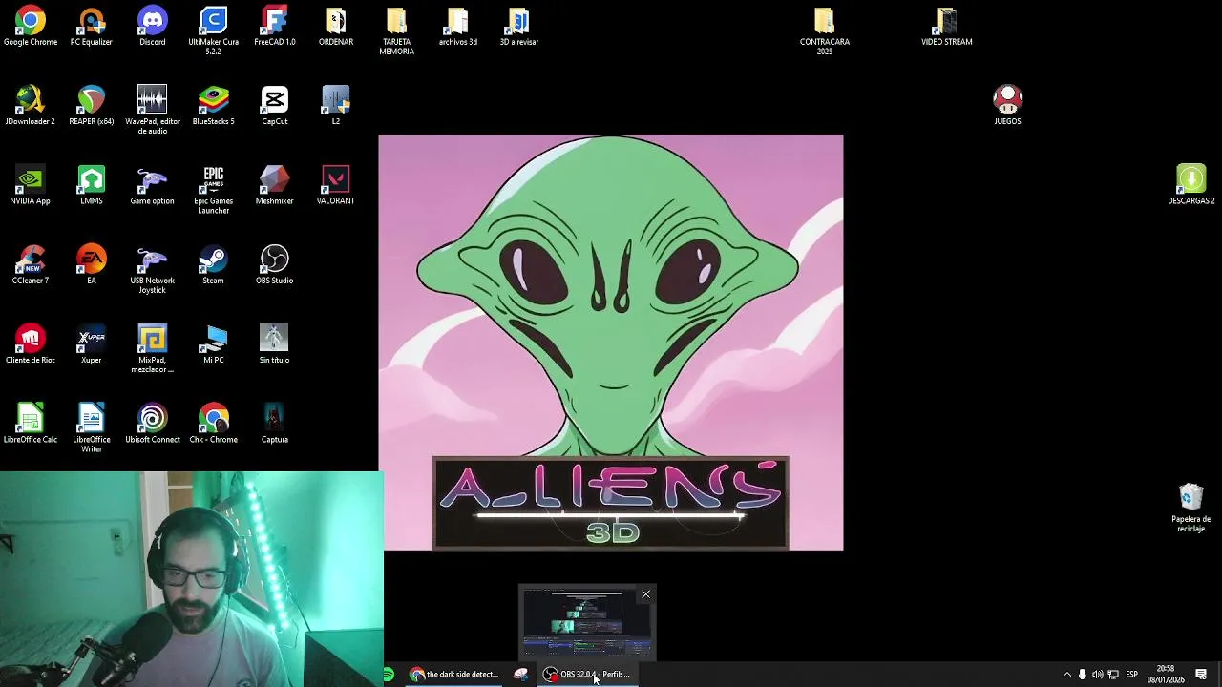Open Meshmixer shortcut

tap(274, 185)
